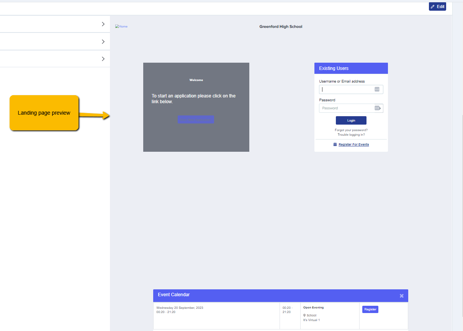Expand the middle chevron row in left panel
463x331 pixels.
pyautogui.click(x=55, y=41)
